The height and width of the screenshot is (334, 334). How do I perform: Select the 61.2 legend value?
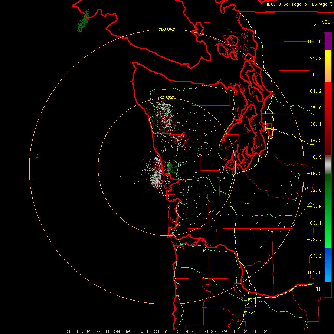[316, 91]
